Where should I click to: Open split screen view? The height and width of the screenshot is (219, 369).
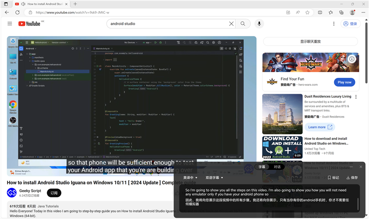coord(320,12)
